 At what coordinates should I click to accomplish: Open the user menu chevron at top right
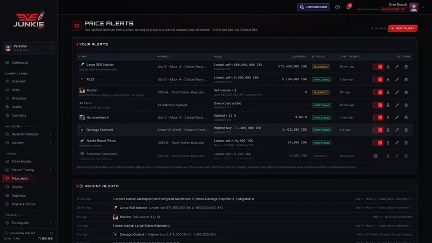point(423,8)
